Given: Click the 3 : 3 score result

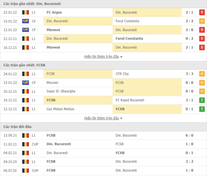Looking at the screenshot, I should coord(189,74).
